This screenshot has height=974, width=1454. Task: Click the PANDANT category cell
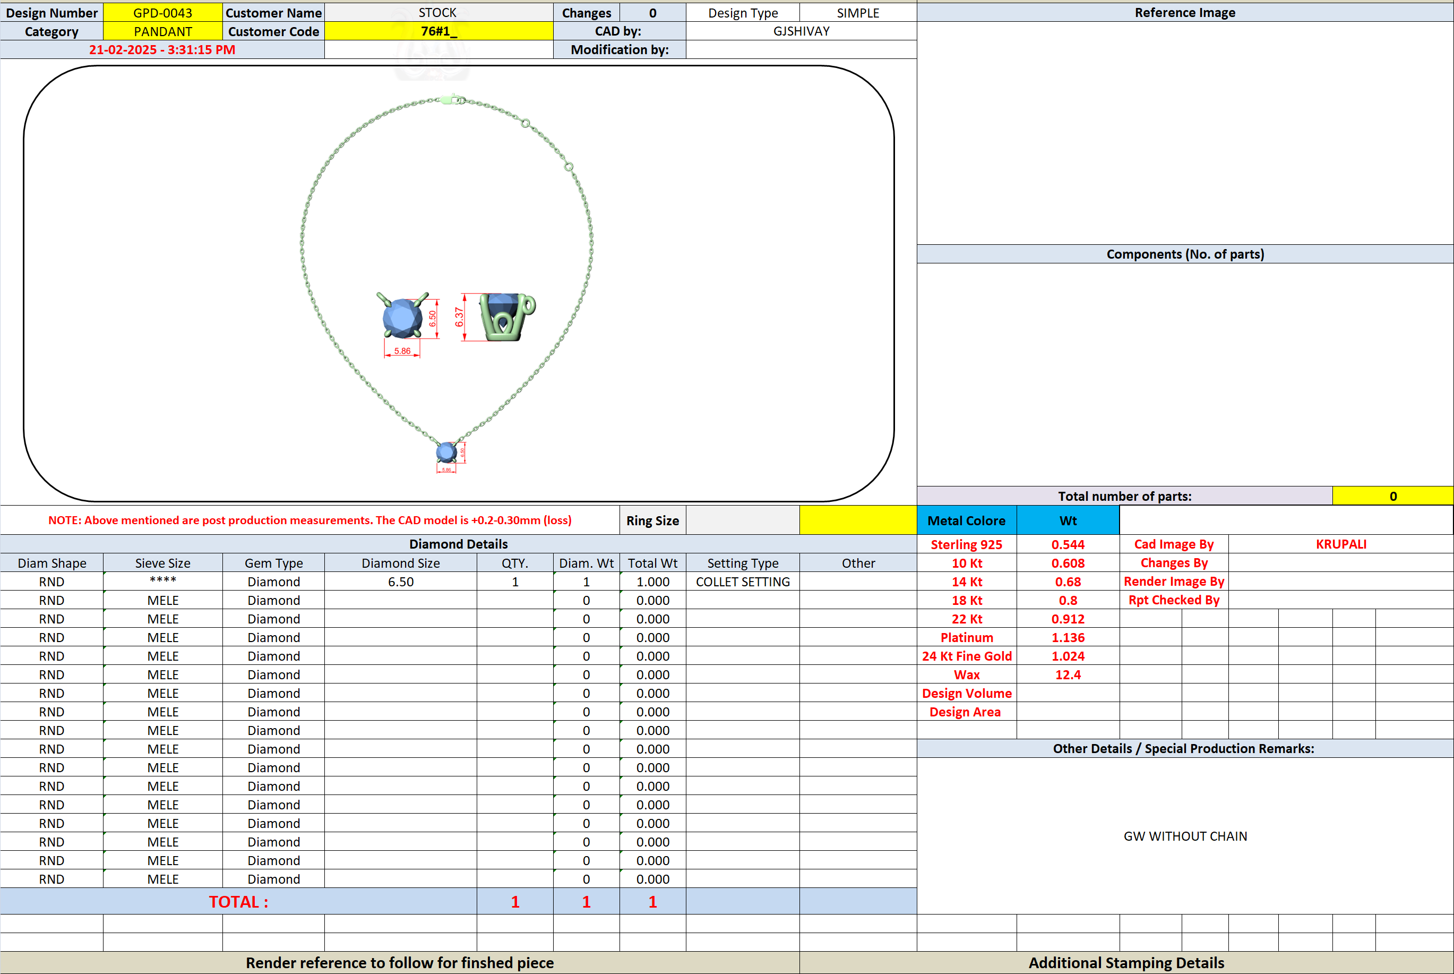tap(162, 31)
